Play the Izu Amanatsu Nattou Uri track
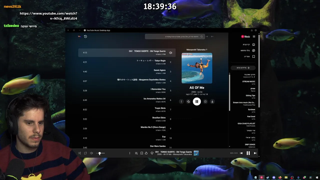Image resolution: width=320 pixels, height=180 pixels. point(127,100)
